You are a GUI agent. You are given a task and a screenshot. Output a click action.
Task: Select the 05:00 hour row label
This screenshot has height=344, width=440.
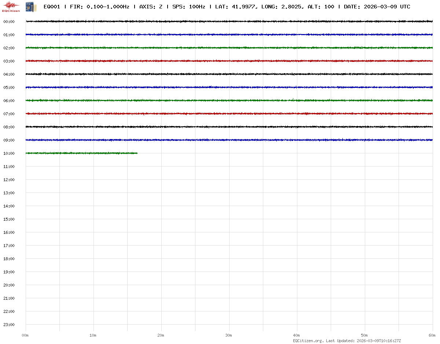tap(9, 87)
